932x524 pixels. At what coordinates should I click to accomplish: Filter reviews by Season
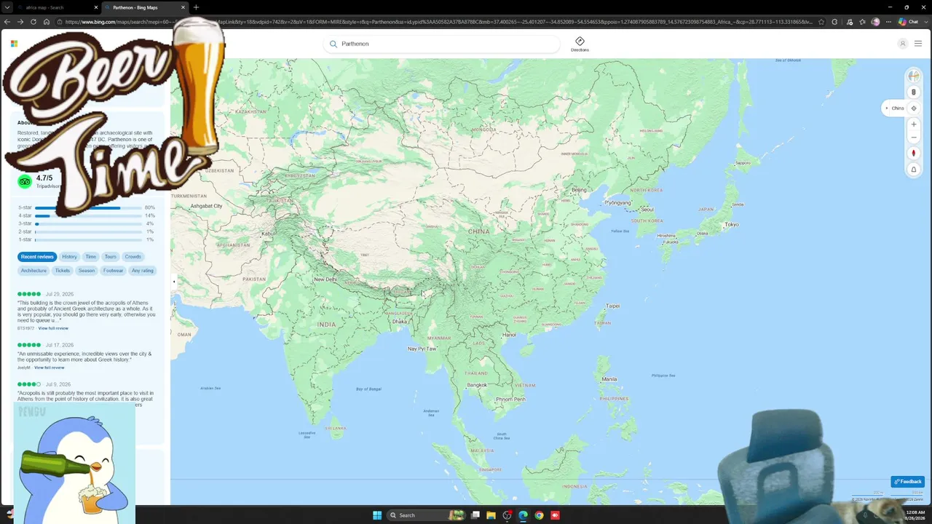click(x=87, y=271)
